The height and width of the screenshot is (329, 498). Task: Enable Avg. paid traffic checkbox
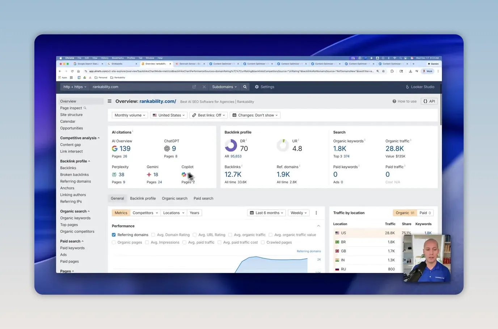[x=184, y=243]
